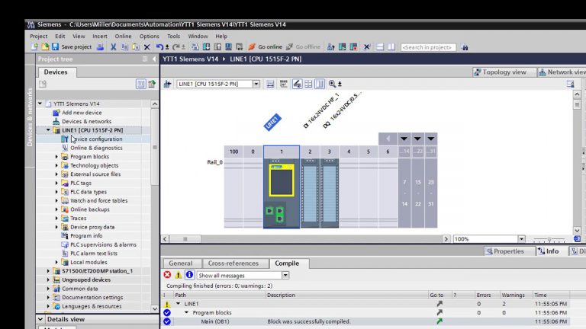Open Devices & networks tree item
Viewport: 586px width, 329px height.
[x=86, y=122]
